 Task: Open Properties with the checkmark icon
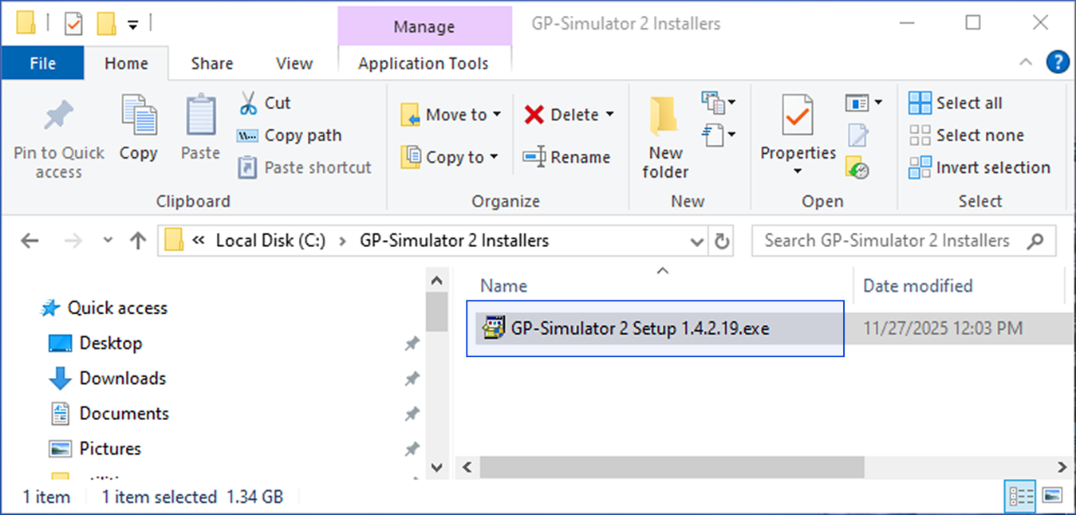coord(798,116)
